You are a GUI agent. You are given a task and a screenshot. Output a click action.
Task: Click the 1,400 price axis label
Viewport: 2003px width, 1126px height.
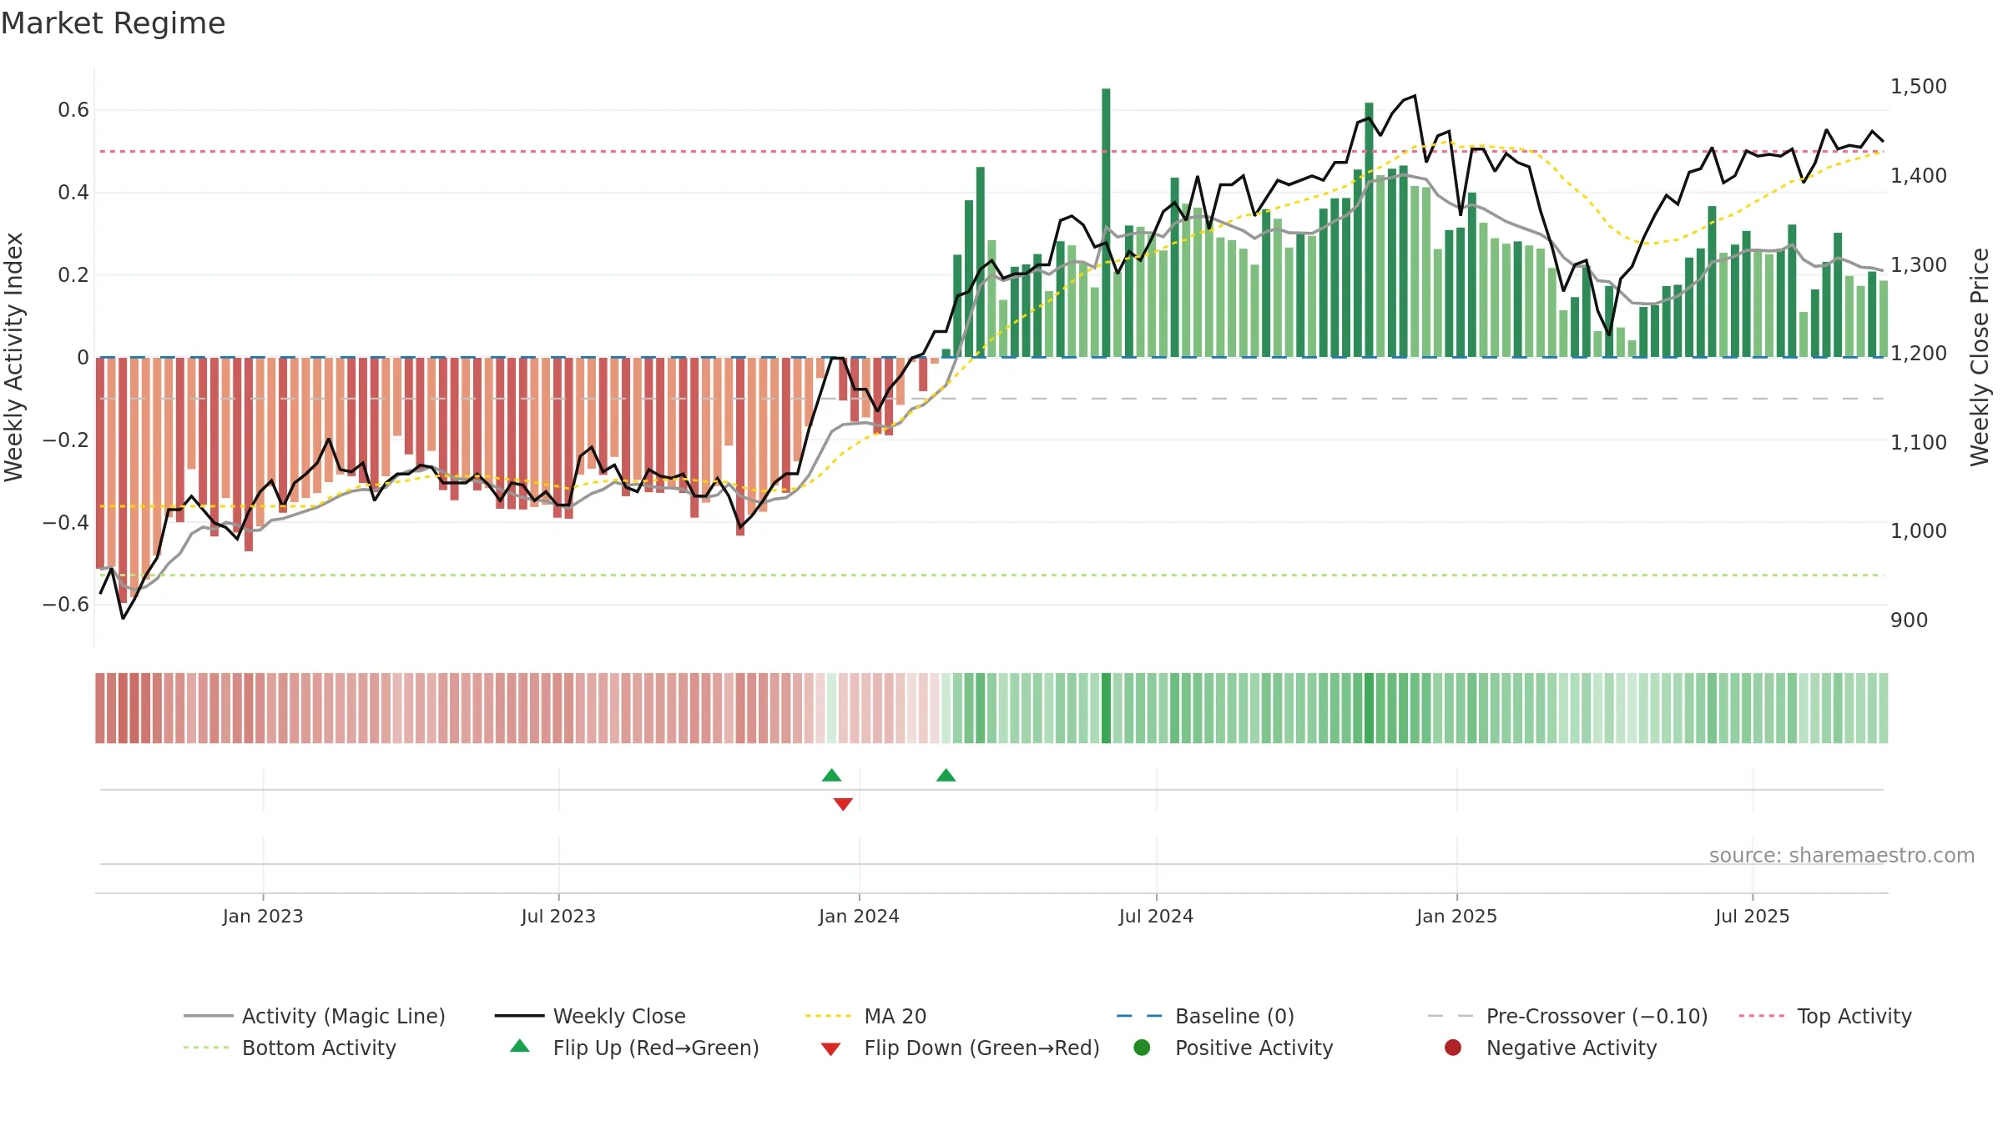(1919, 175)
